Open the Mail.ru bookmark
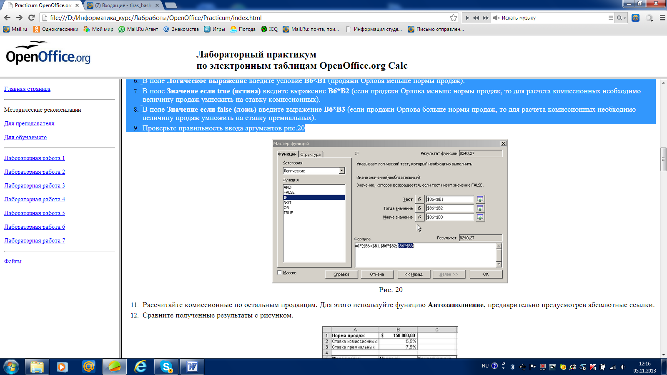Screen dimensions: 667x375 click(15, 29)
